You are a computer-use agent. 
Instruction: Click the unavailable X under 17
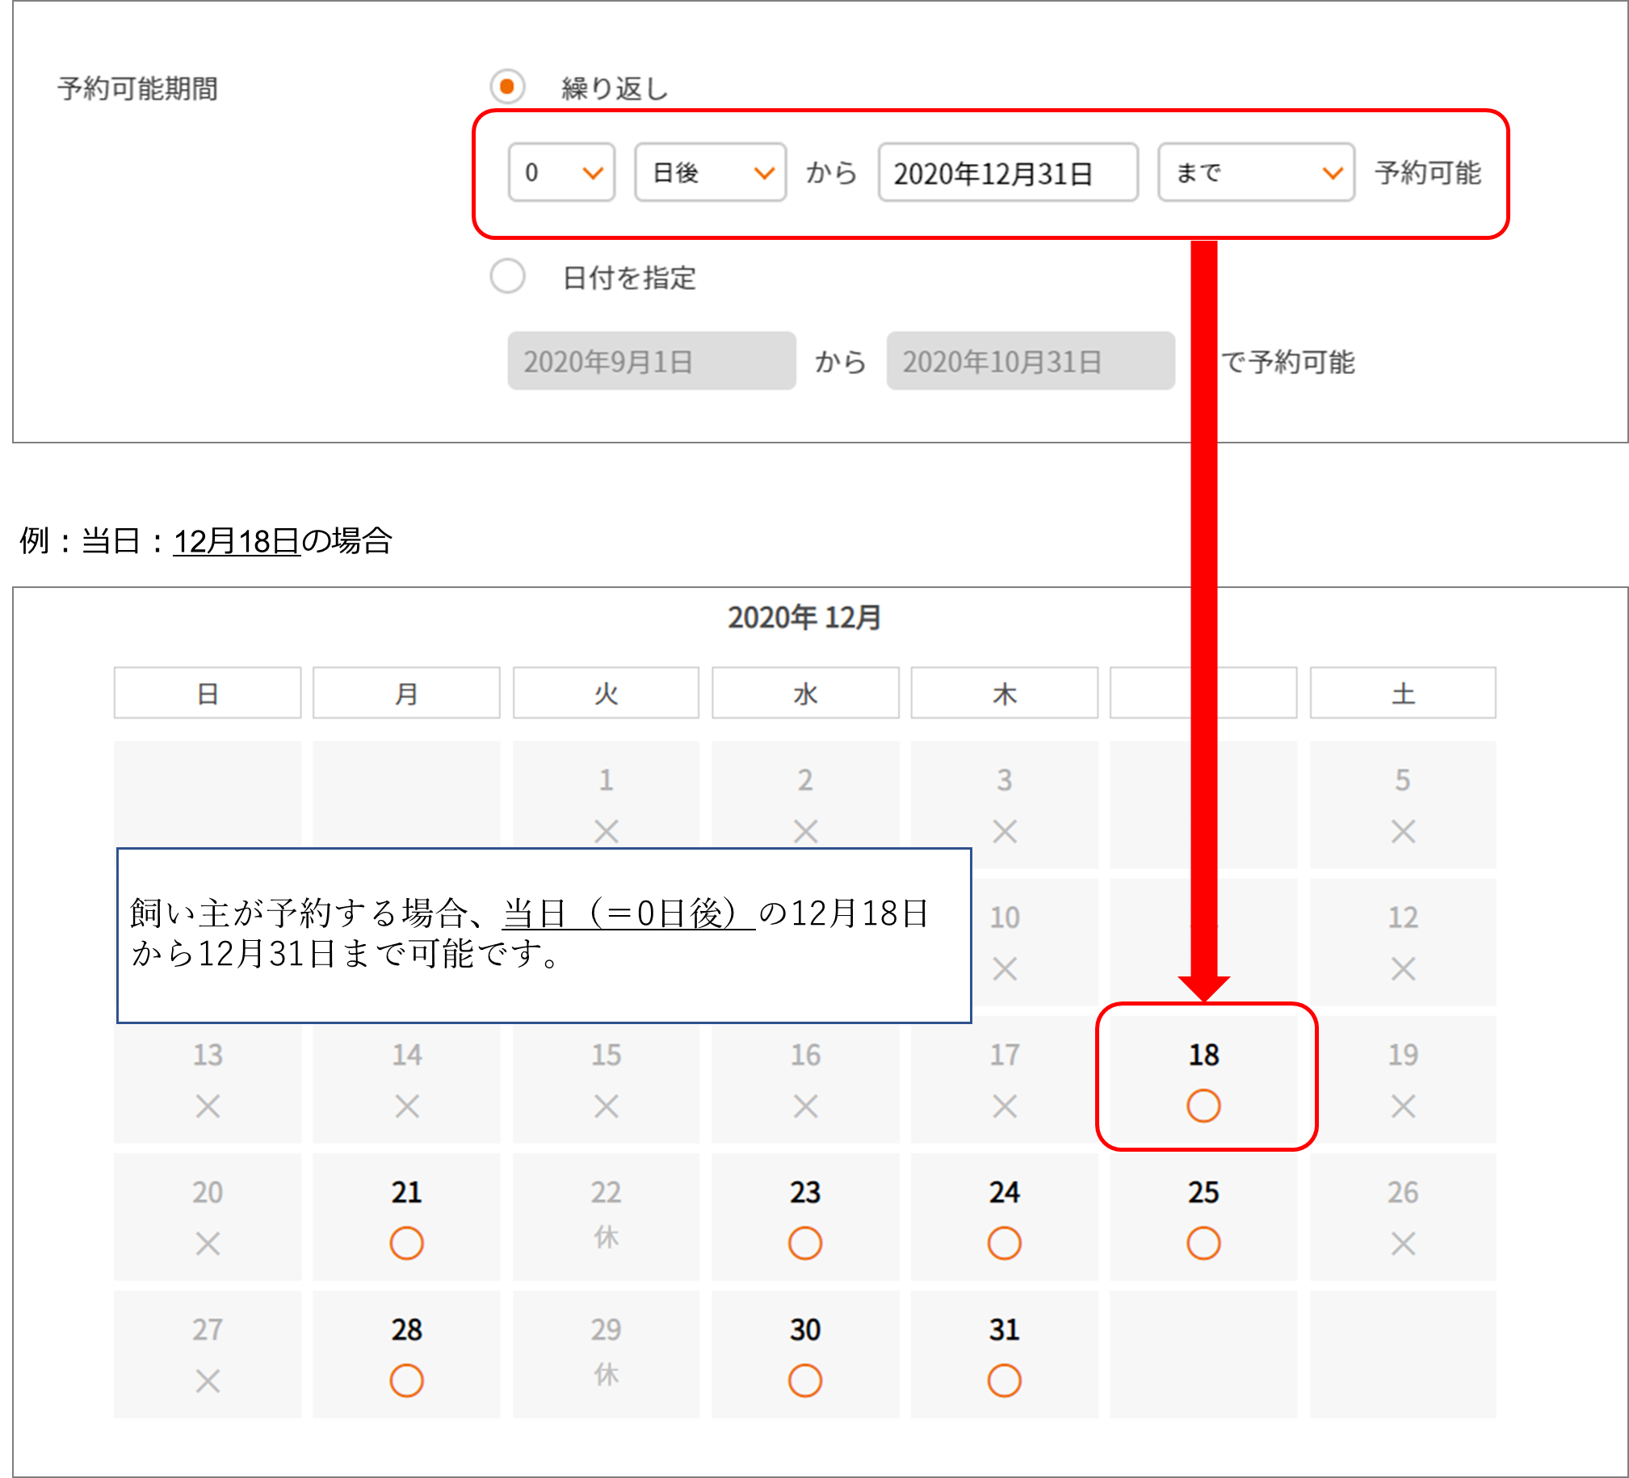click(1005, 1106)
